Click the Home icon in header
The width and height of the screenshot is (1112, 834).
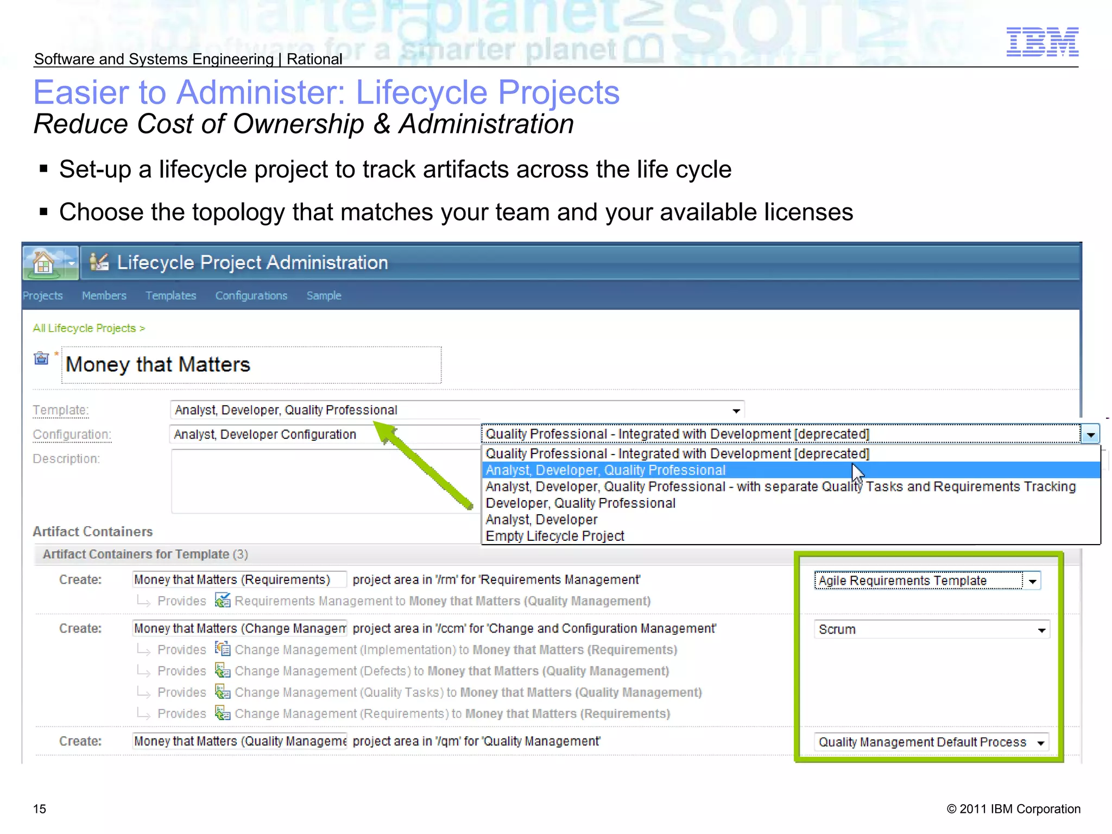(43, 263)
